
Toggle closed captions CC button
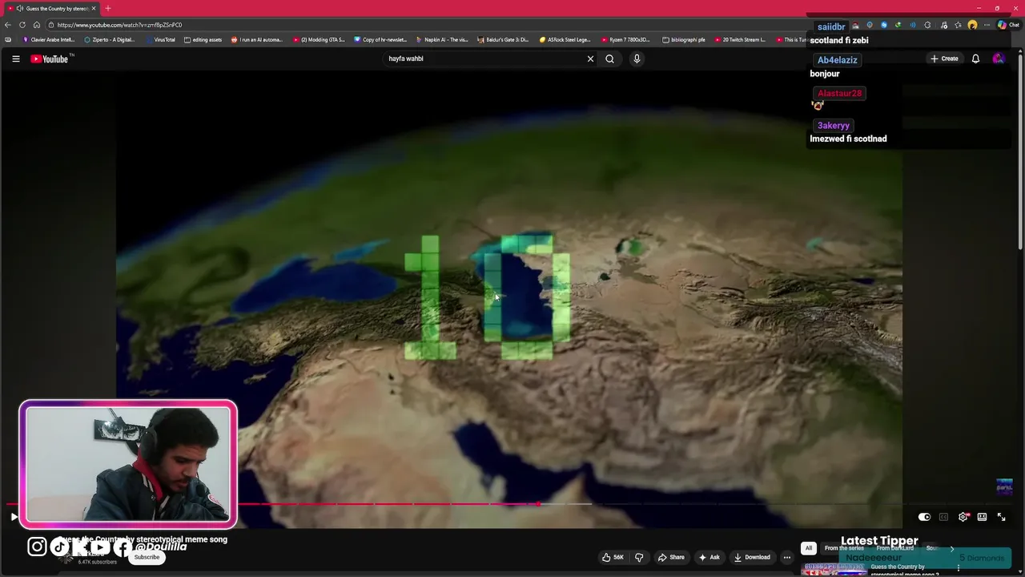[x=943, y=517]
